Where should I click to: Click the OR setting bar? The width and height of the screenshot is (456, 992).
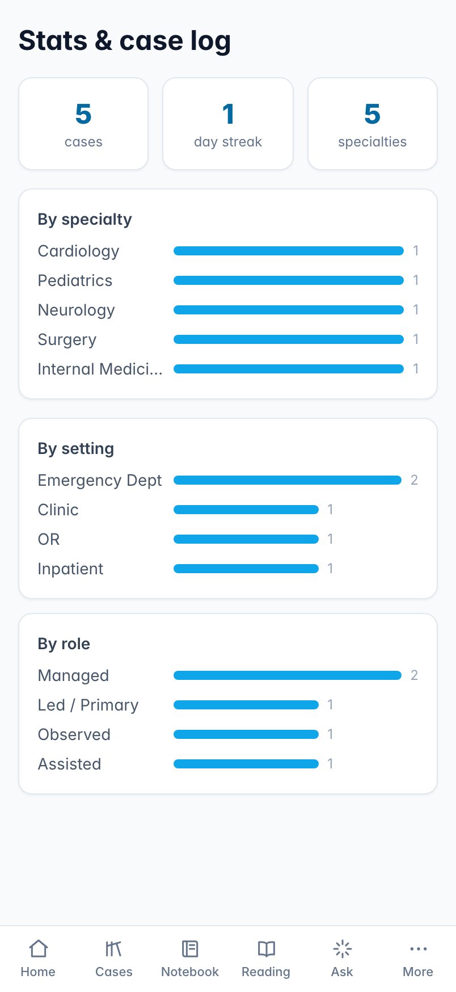246,539
